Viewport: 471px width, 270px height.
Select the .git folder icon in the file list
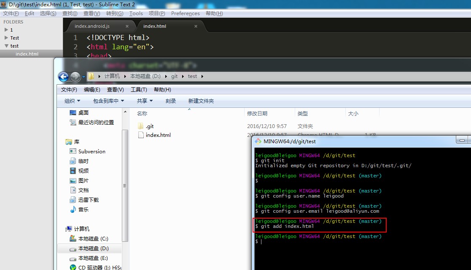pyautogui.click(x=140, y=126)
